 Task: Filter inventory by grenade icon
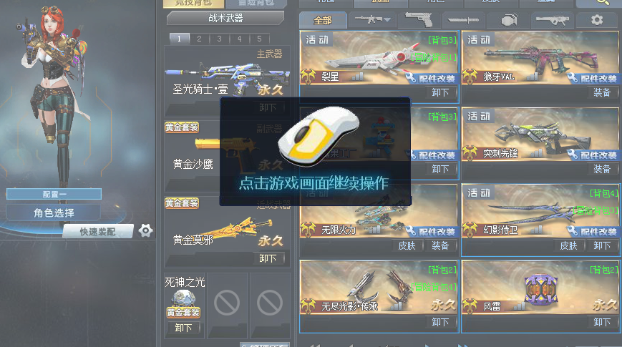pos(507,19)
